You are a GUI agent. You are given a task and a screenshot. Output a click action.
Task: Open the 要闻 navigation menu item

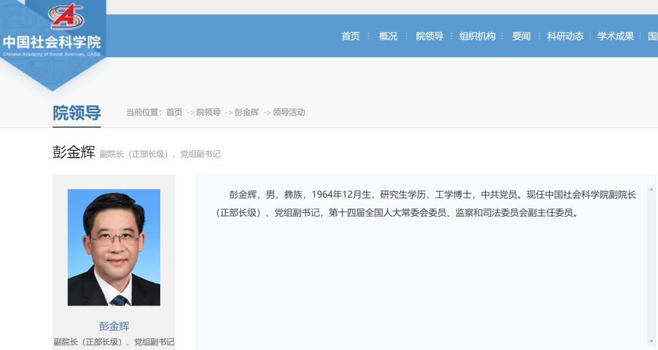[521, 37]
